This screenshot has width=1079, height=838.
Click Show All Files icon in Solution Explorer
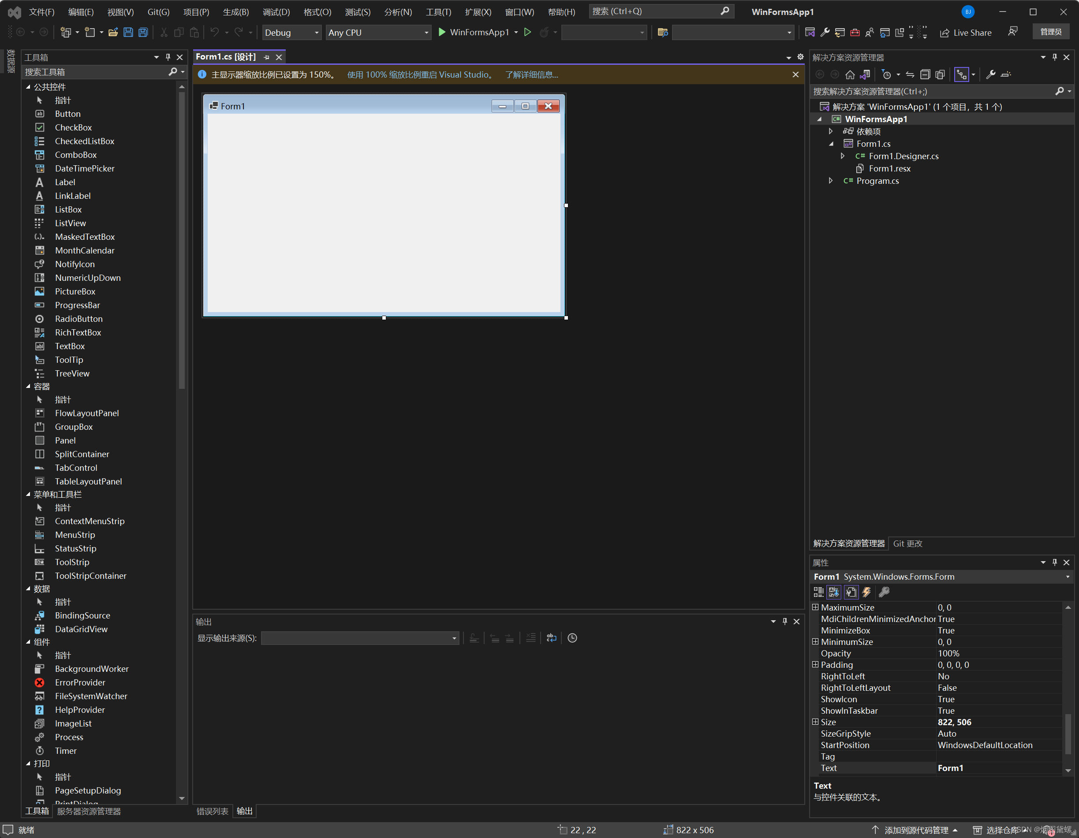click(x=940, y=74)
